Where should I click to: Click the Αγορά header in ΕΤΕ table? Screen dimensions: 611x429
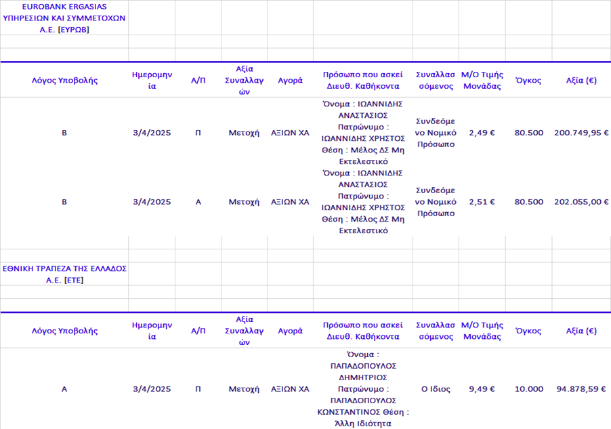point(291,331)
